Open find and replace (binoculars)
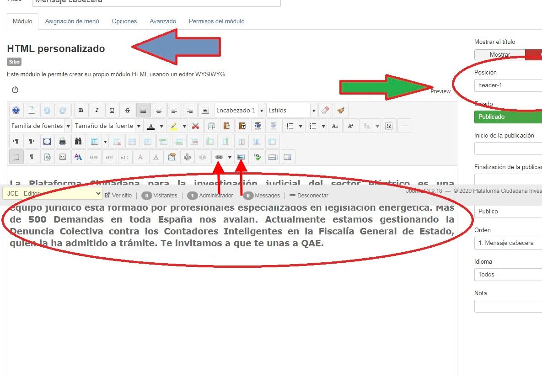 pos(78,142)
